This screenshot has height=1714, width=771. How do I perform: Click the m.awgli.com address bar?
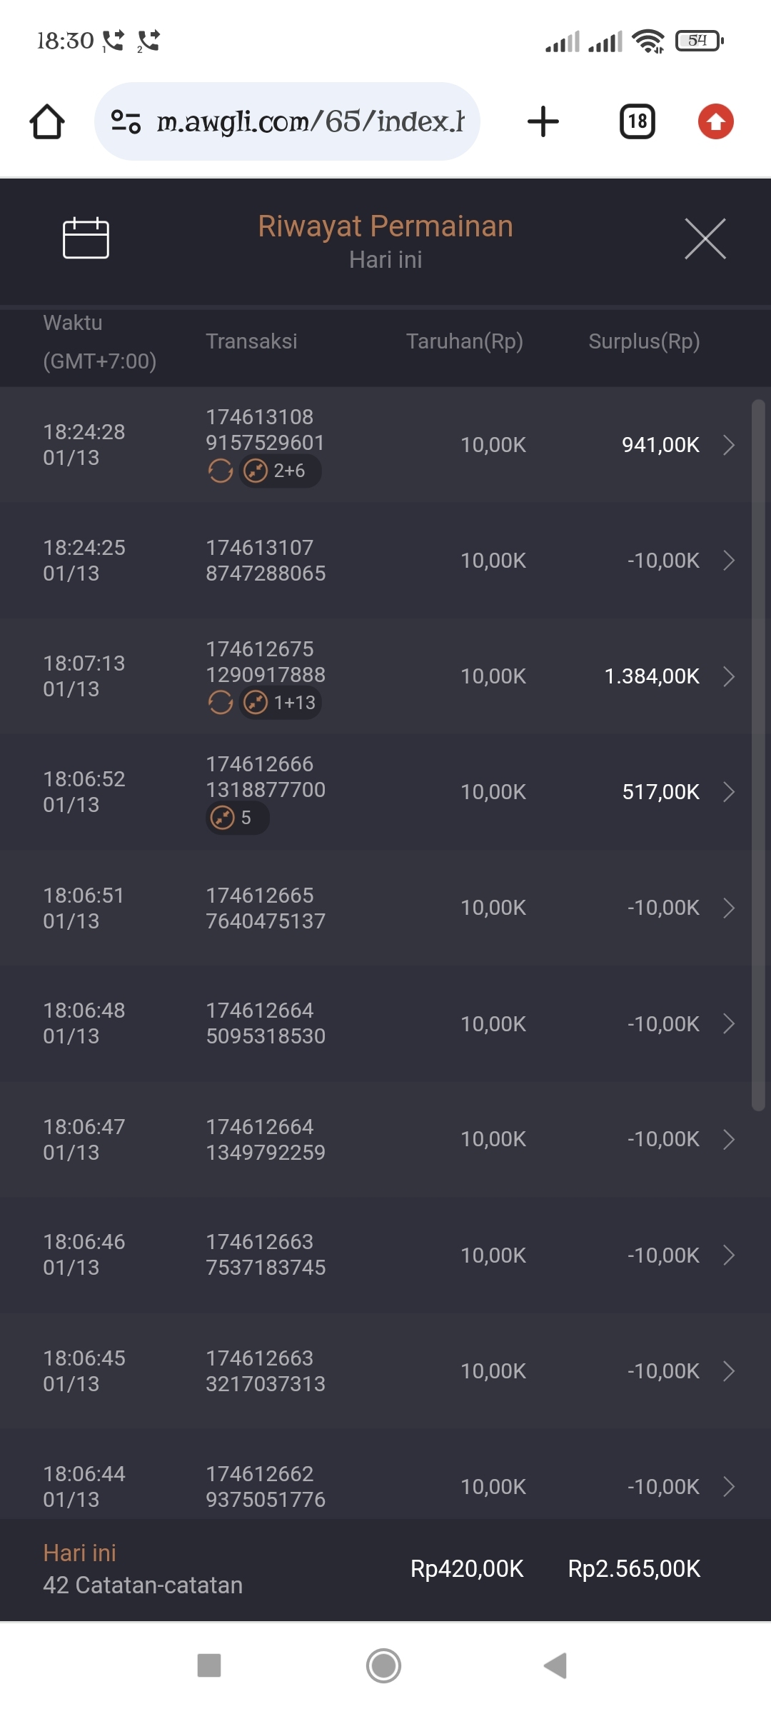click(x=310, y=121)
